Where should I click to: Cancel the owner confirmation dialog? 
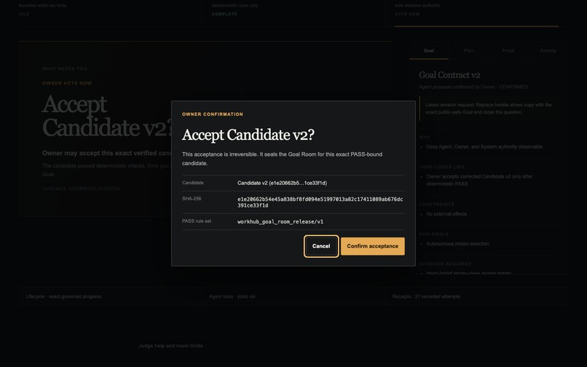[x=321, y=246]
